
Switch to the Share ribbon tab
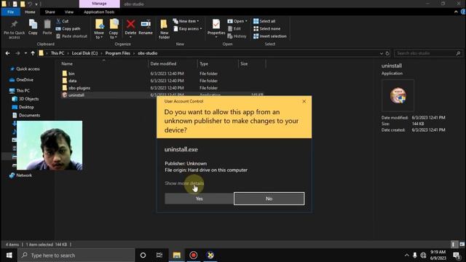(x=50, y=12)
